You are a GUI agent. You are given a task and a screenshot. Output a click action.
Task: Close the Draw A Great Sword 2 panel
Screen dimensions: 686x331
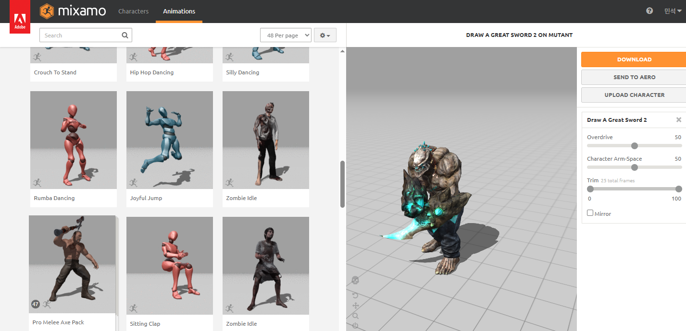pos(678,120)
